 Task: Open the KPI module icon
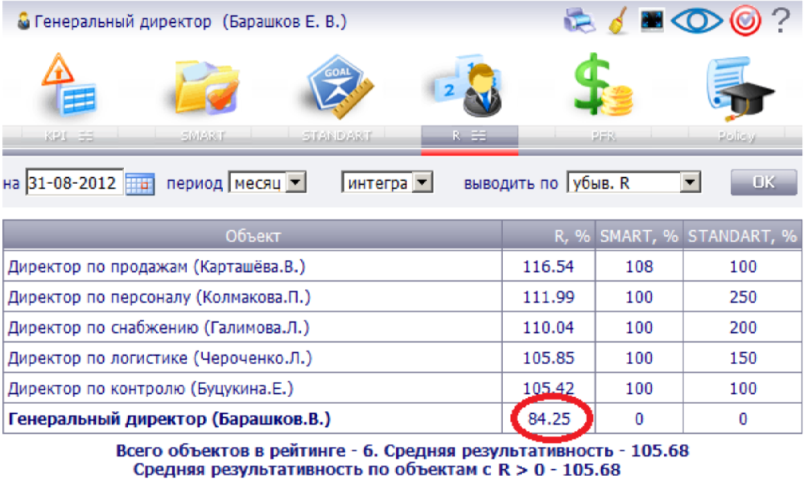pyautogui.click(x=68, y=86)
